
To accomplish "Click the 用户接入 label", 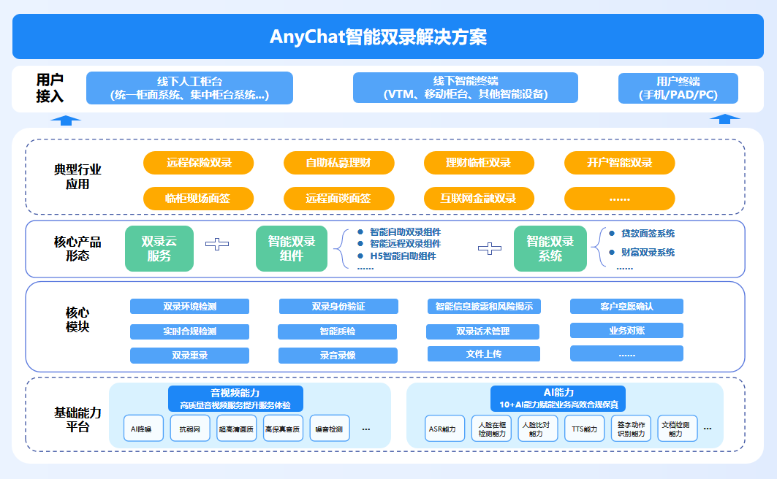I will tap(50, 88).
